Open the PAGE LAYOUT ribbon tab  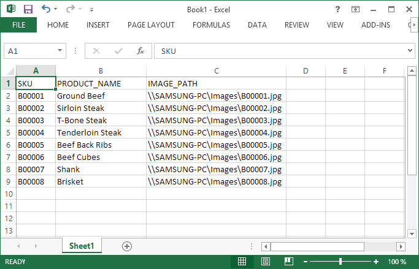click(151, 25)
